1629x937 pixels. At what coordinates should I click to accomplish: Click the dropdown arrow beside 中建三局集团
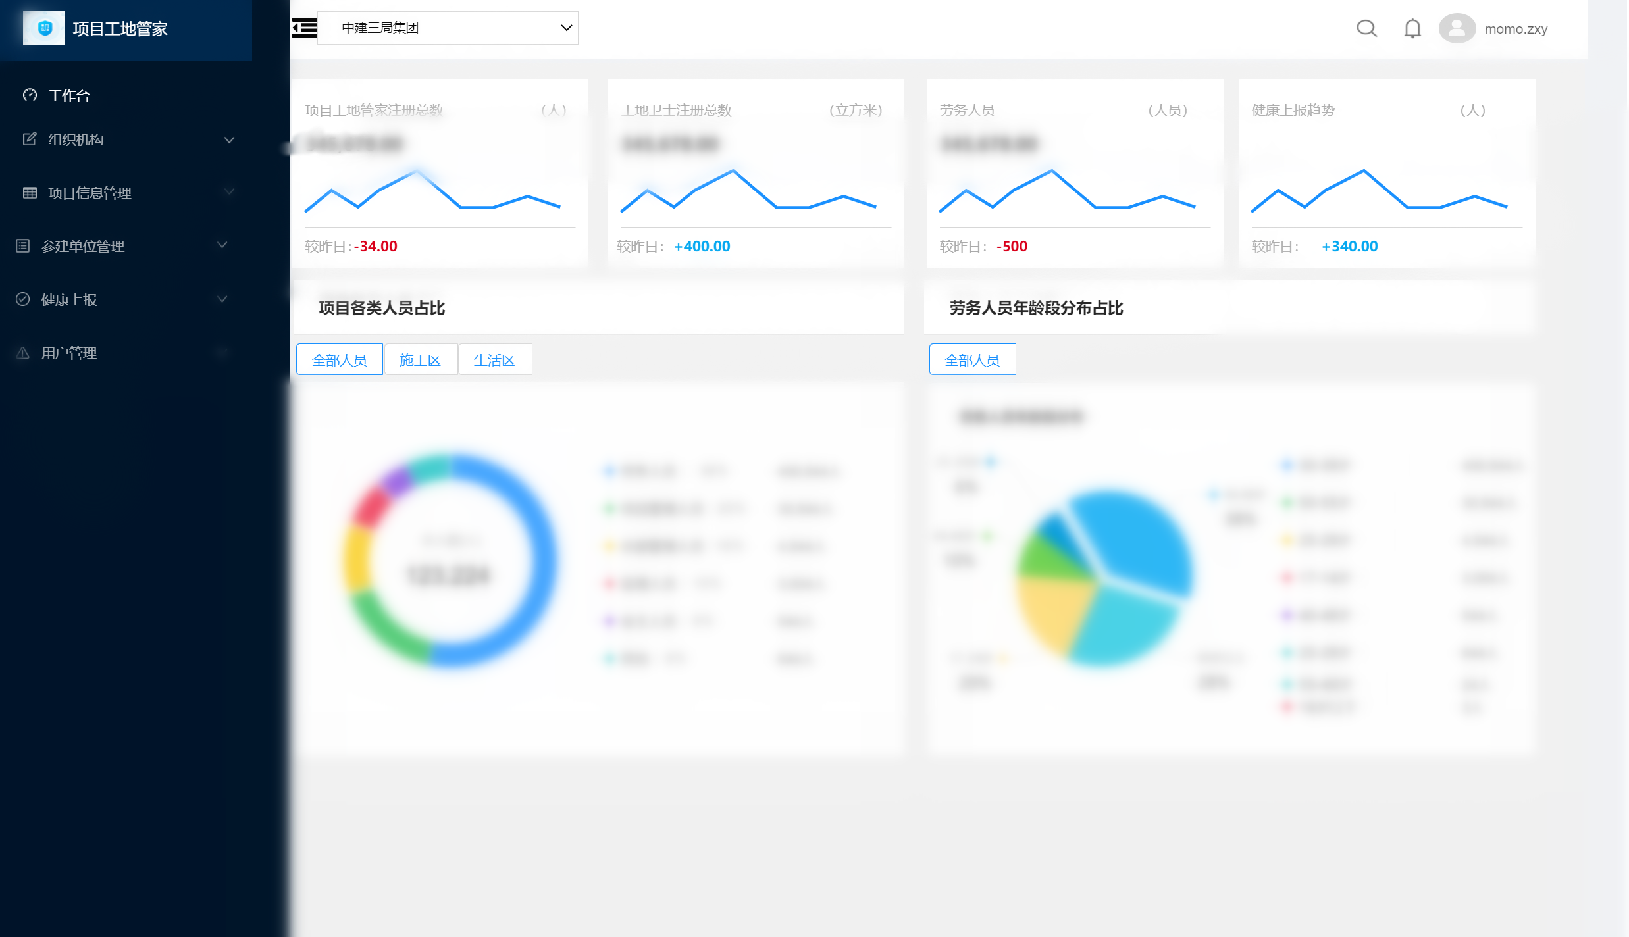click(x=566, y=28)
